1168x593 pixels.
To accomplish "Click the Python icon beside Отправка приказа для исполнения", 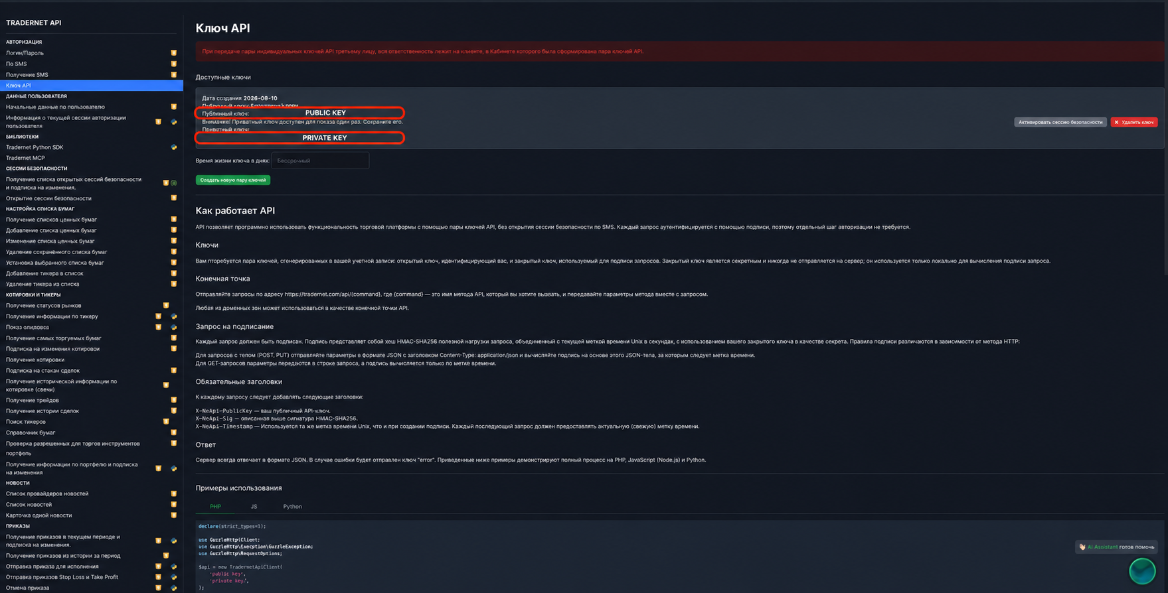I will [x=174, y=566].
